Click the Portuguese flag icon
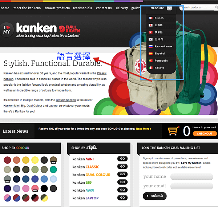This screenshot has height=207, width=218. click(150, 60)
